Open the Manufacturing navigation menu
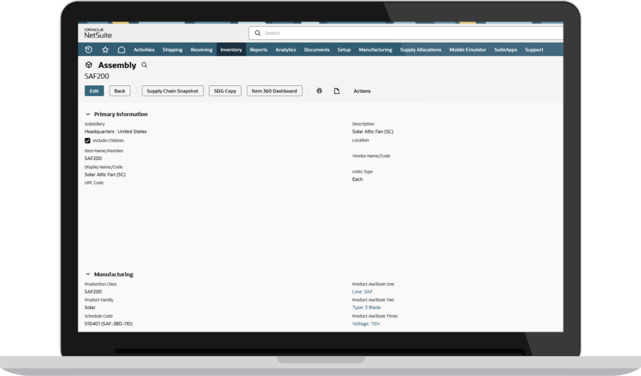641x376 pixels. click(x=375, y=50)
